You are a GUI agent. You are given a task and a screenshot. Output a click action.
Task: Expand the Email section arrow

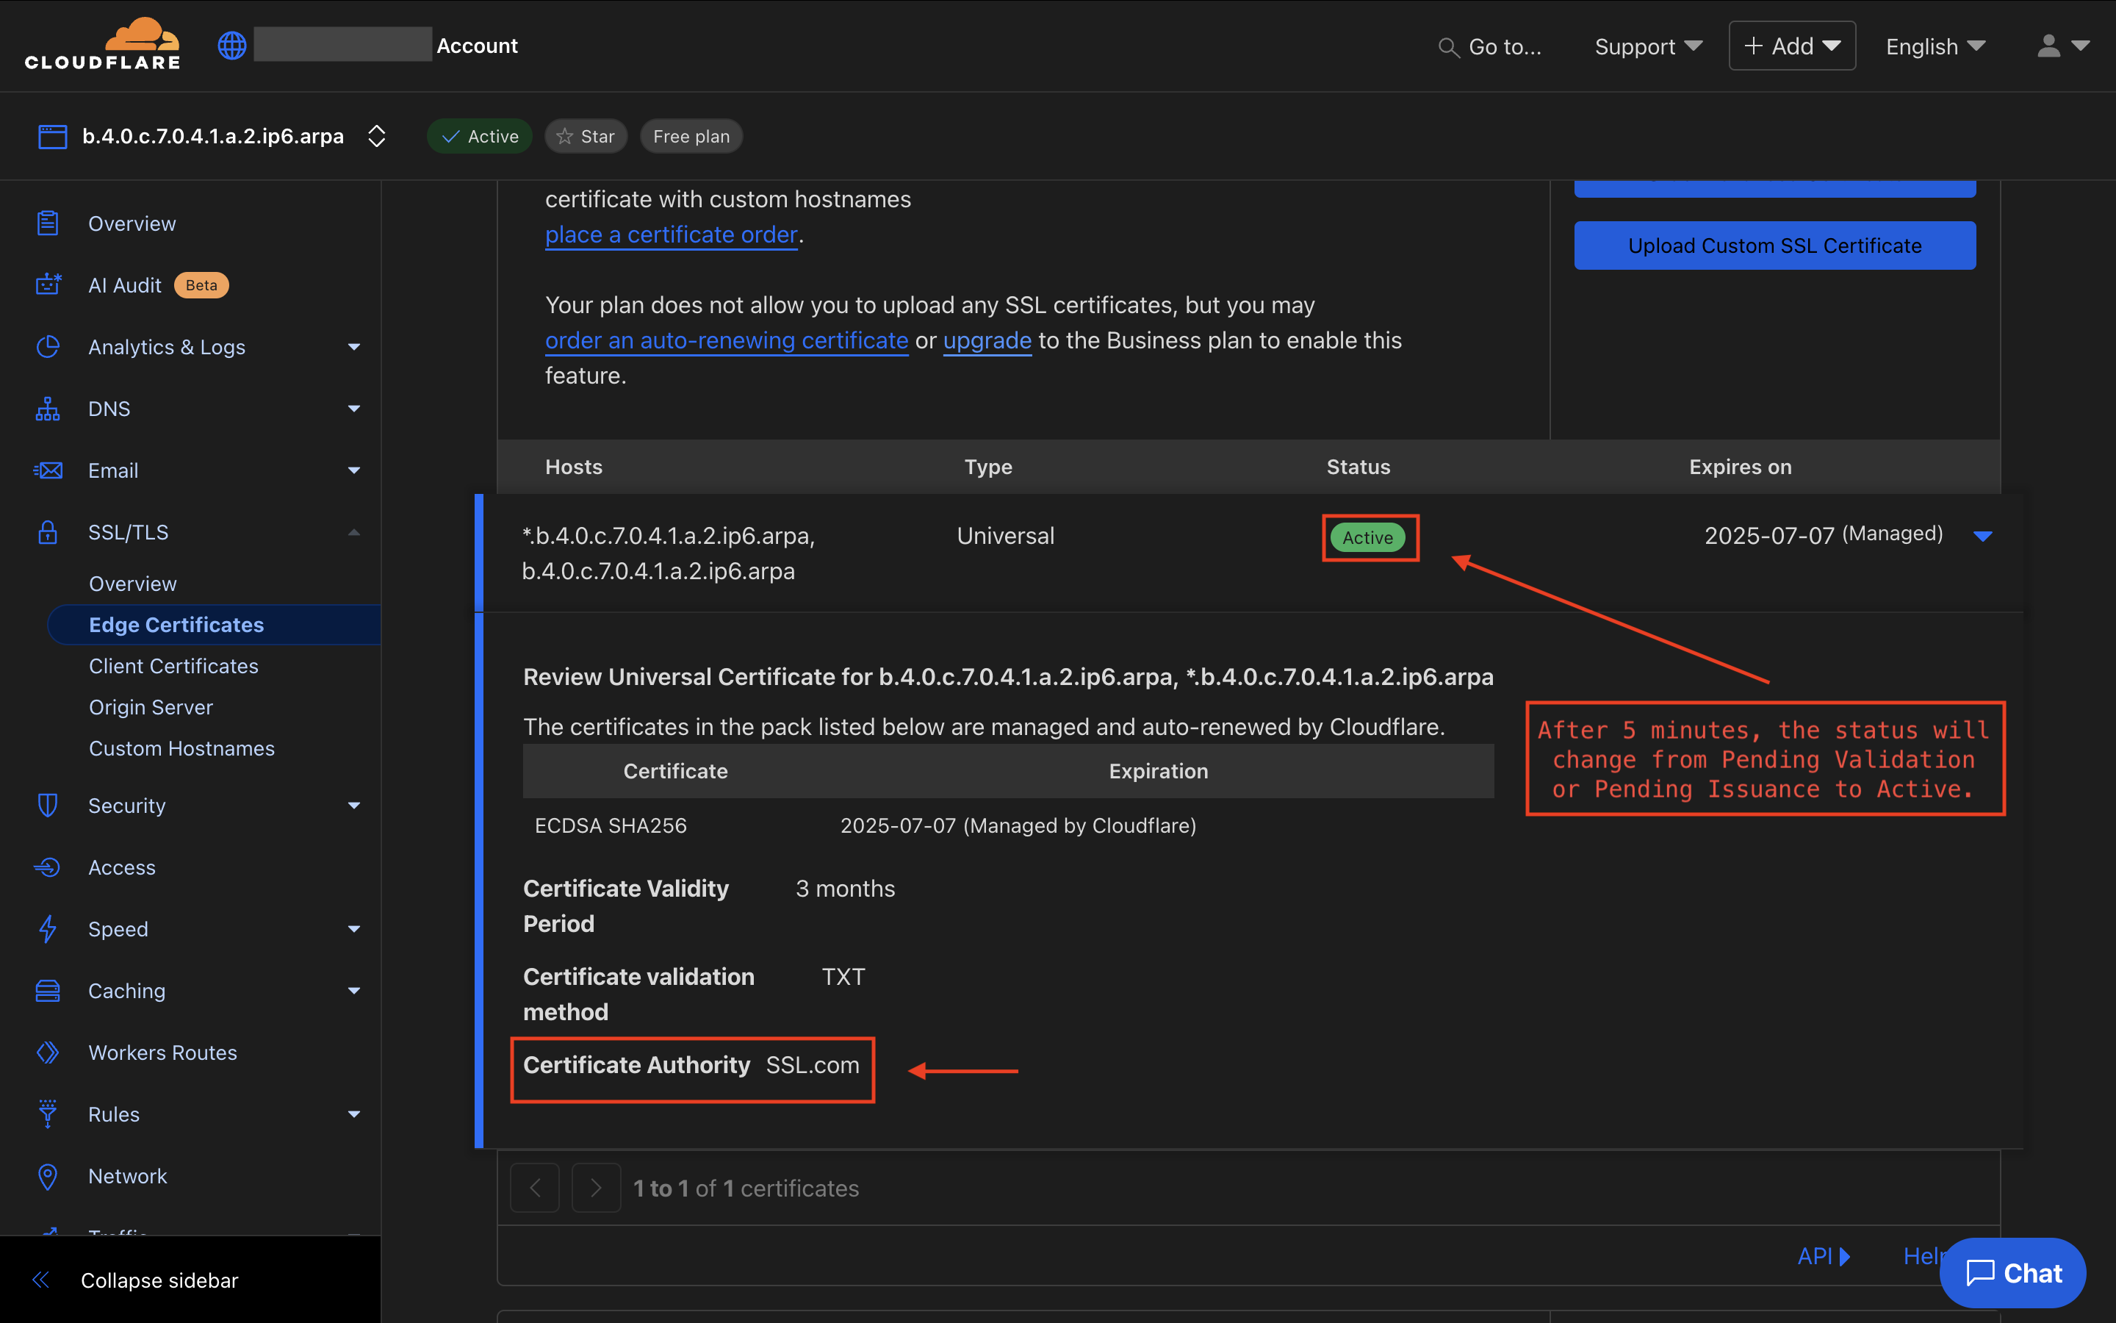(354, 470)
